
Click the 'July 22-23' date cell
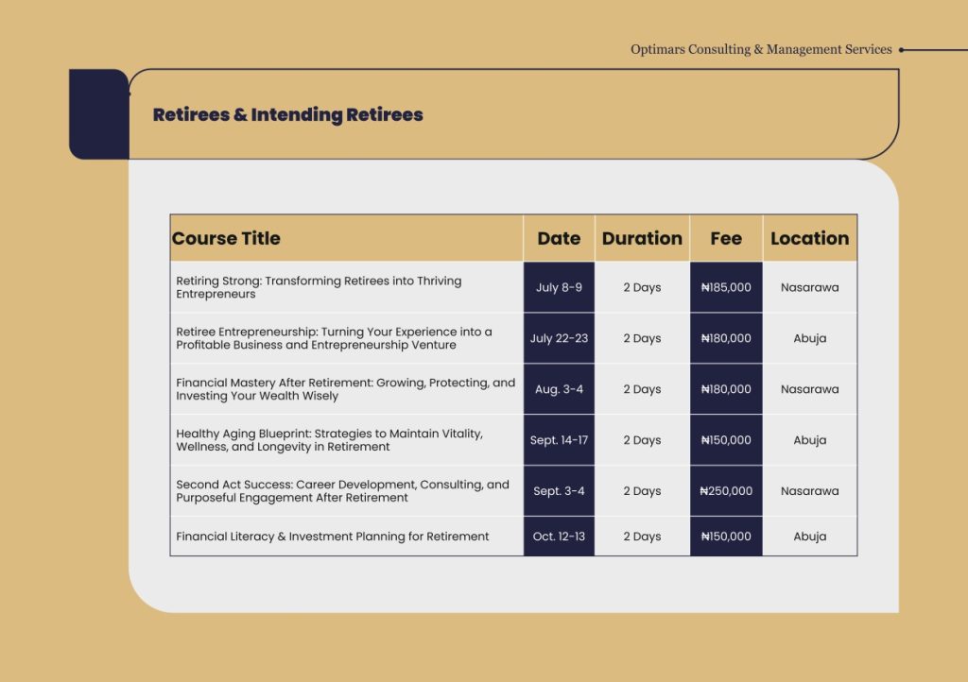tap(559, 338)
